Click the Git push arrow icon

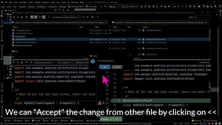tap(186, 7)
